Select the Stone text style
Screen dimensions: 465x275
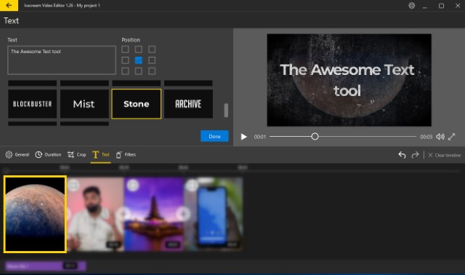coord(137,104)
